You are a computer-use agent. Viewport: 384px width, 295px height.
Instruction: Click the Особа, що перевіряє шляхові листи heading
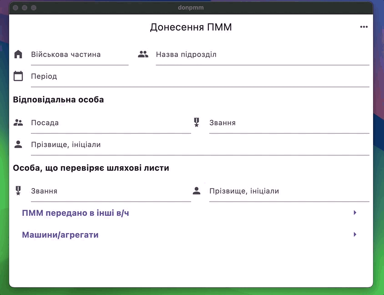click(91, 168)
